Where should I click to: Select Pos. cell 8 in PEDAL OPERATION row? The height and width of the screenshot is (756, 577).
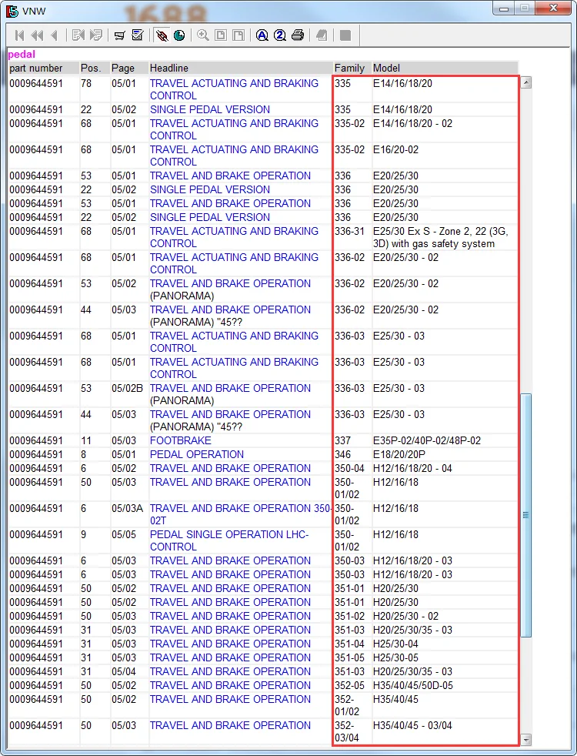click(83, 455)
